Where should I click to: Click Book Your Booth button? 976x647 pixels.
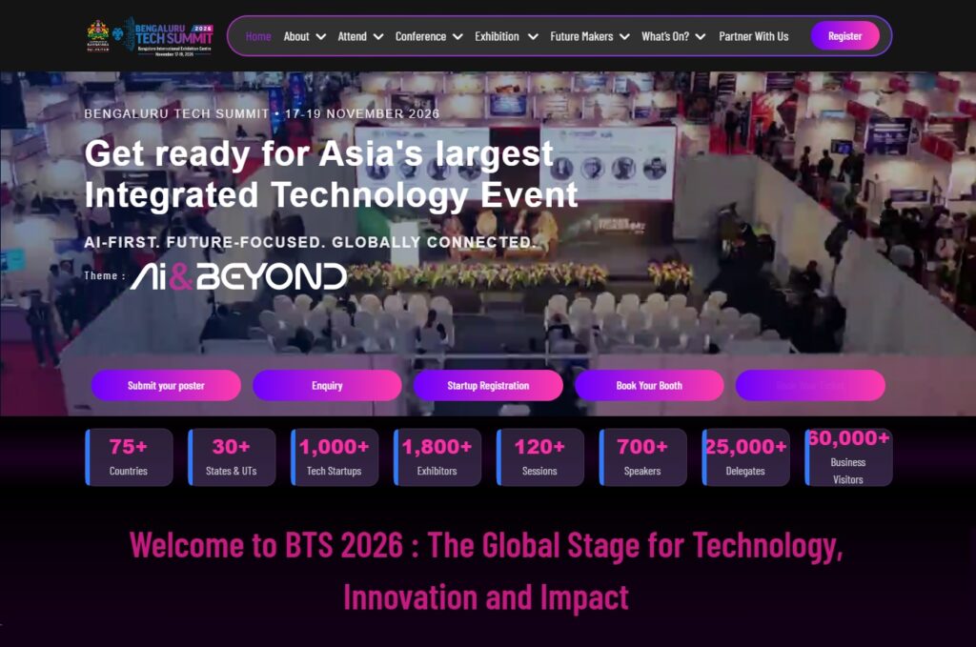point(649,386)
